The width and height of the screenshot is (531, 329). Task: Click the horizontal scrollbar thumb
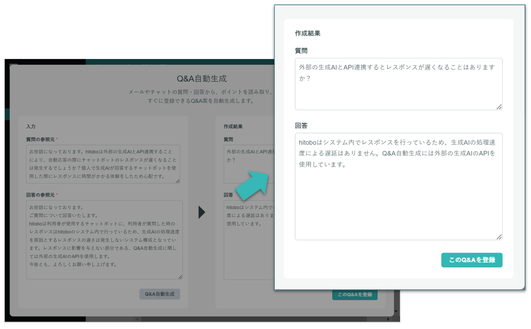tap(254, 319)
